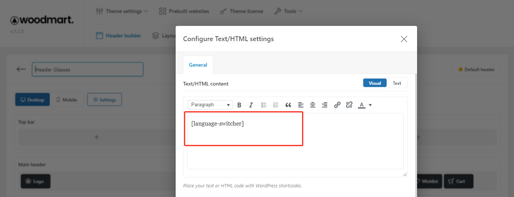Align text to the right
This screenshot has height=197, width=514.
click(x=325, y=105)
